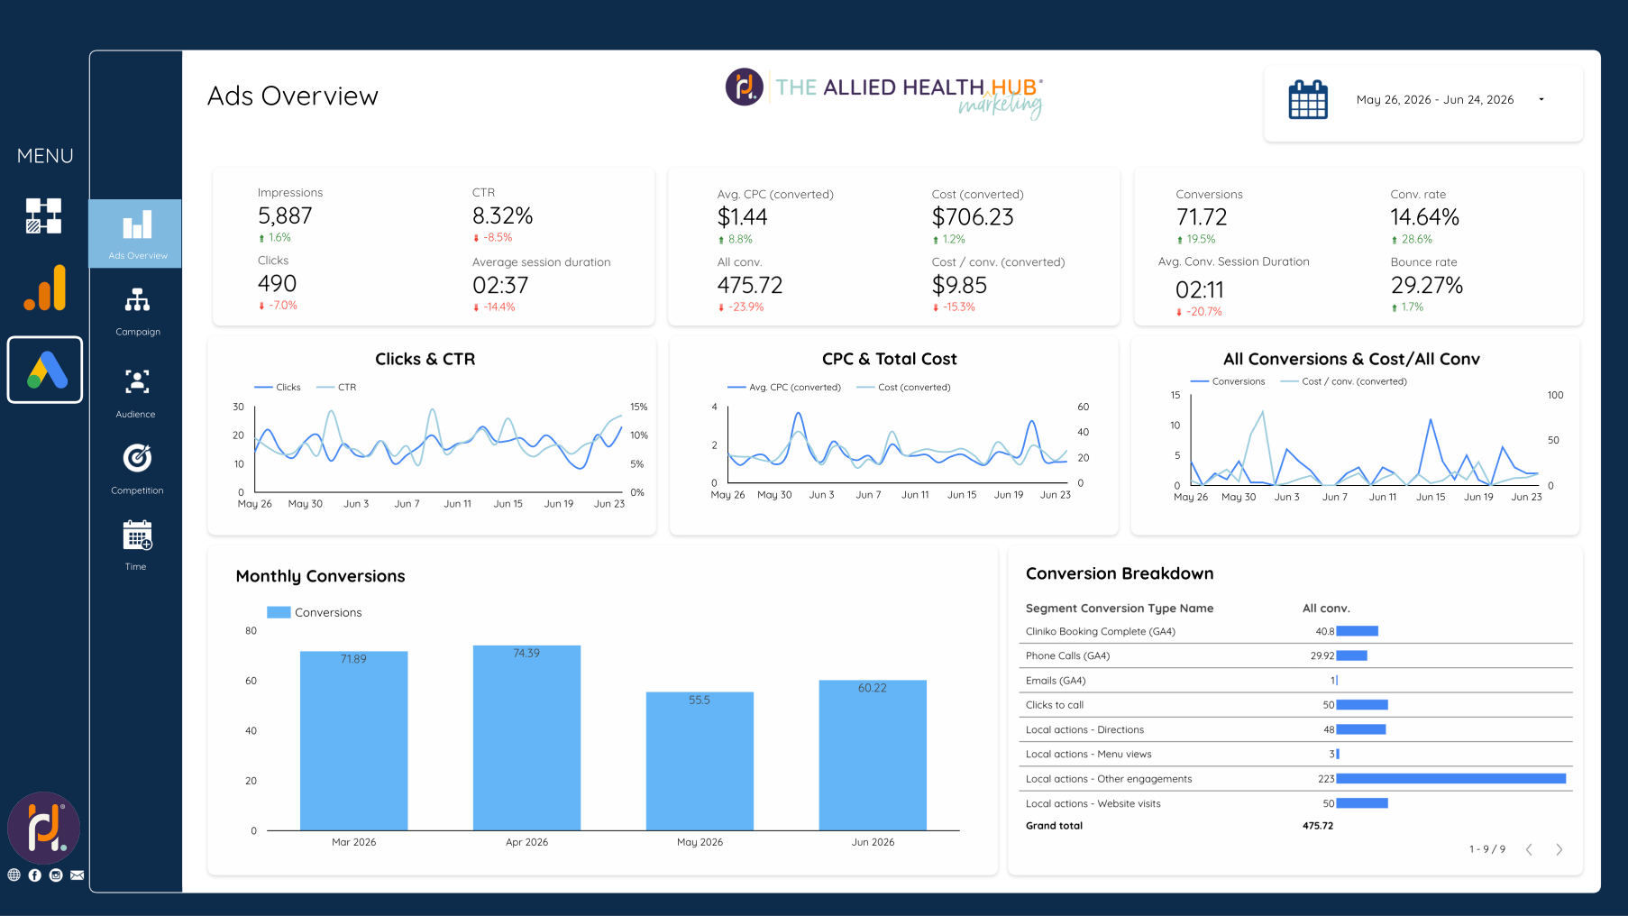Open the Time calendar icon
The width and height of the screenshot is (1628, 916).
[x=137, y=535]
